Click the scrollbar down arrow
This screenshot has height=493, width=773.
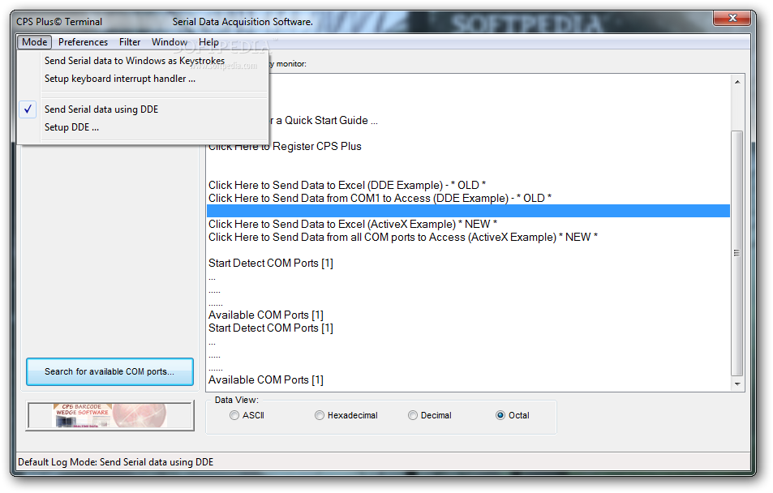pos(737,384)
